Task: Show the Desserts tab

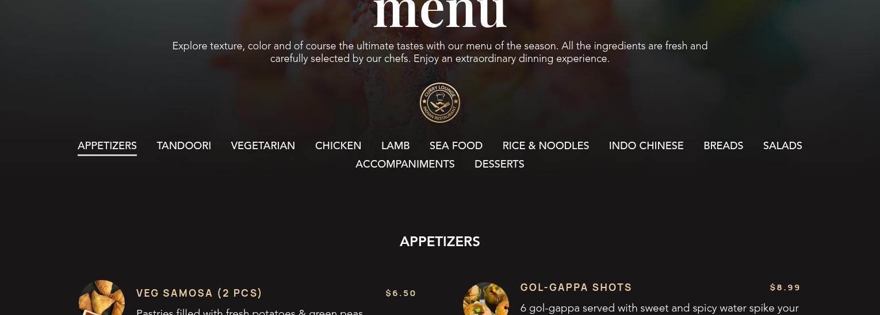Action: click(x=499, y=164)
